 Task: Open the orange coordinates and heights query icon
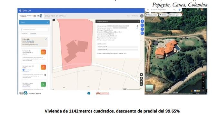[x=43, y=52]
